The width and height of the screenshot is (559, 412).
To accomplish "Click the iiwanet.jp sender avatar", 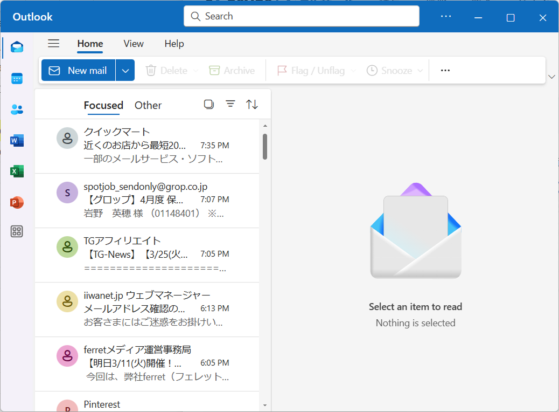I will 67,301.
